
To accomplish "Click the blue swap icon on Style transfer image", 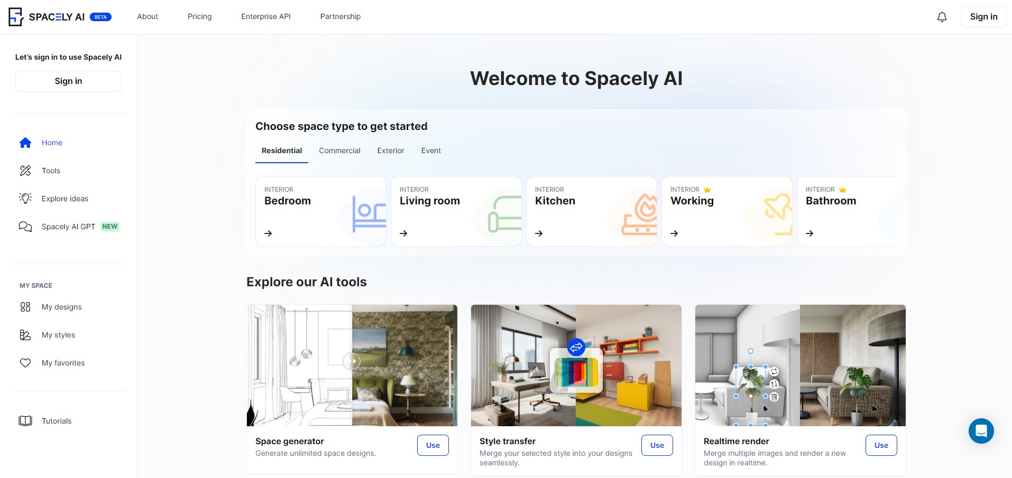I will [x=576, y=348].
